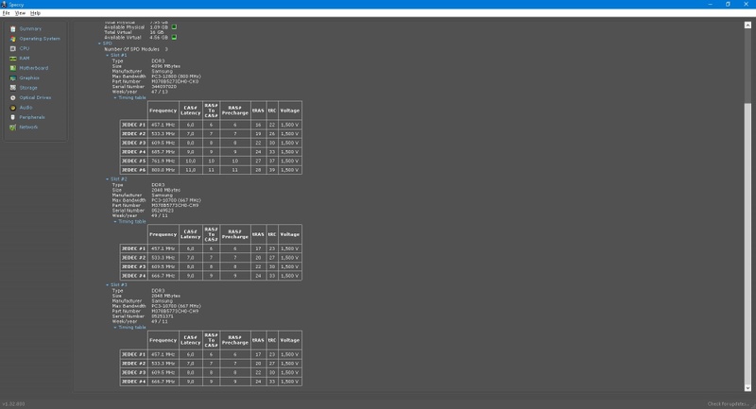The image size is (756, 409).
Task: Open the Network section icon
Action: tap(13, 128)
